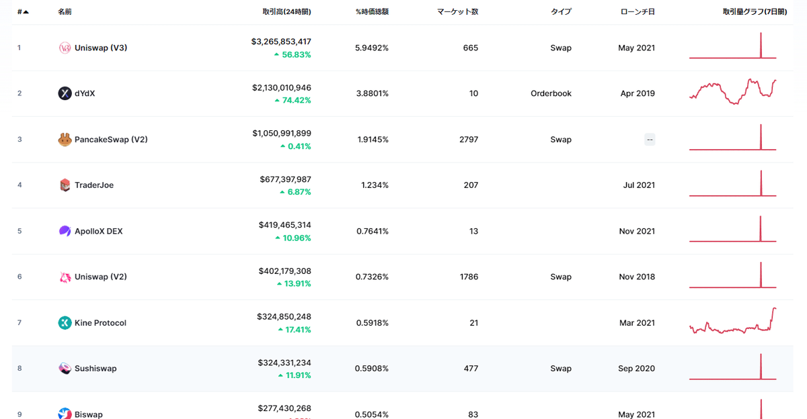Open the Uniswap (V3) exchange link
This screenshot has width=807, height=419.
[102, 48]
